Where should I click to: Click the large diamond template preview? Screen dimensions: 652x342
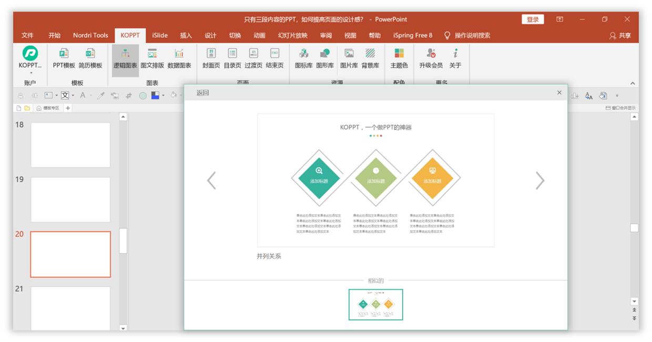pyautogui.click(x=375, y=180)
